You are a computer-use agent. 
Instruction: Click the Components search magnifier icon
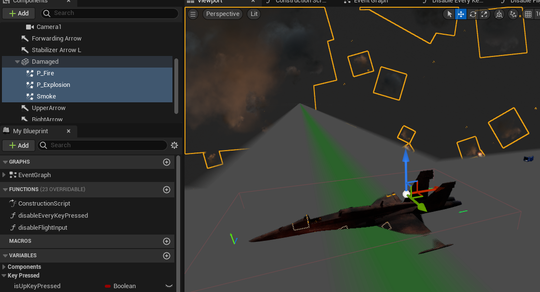[x=46, y=13]
